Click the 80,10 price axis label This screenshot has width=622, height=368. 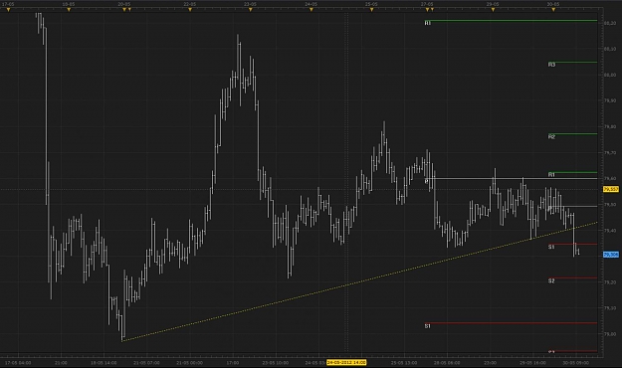click(x=610, y=49)
